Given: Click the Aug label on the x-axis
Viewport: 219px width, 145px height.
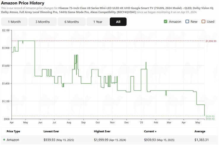Looking at the screenshot, I should click(69, 123).
